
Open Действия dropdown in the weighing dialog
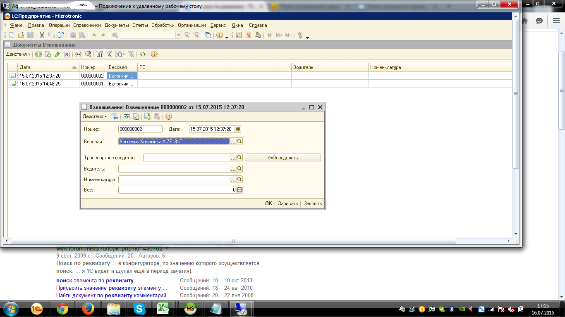point(95,117)
